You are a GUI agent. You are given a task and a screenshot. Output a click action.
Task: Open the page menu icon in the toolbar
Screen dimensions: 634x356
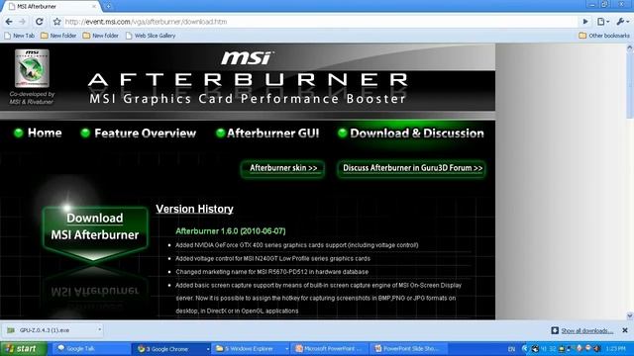(603, 22)
